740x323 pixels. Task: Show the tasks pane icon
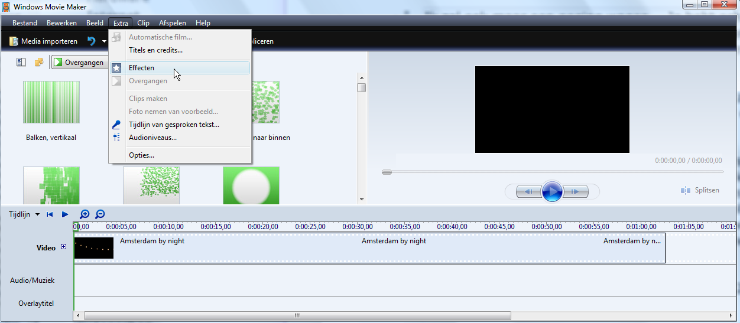coord(21,62)
